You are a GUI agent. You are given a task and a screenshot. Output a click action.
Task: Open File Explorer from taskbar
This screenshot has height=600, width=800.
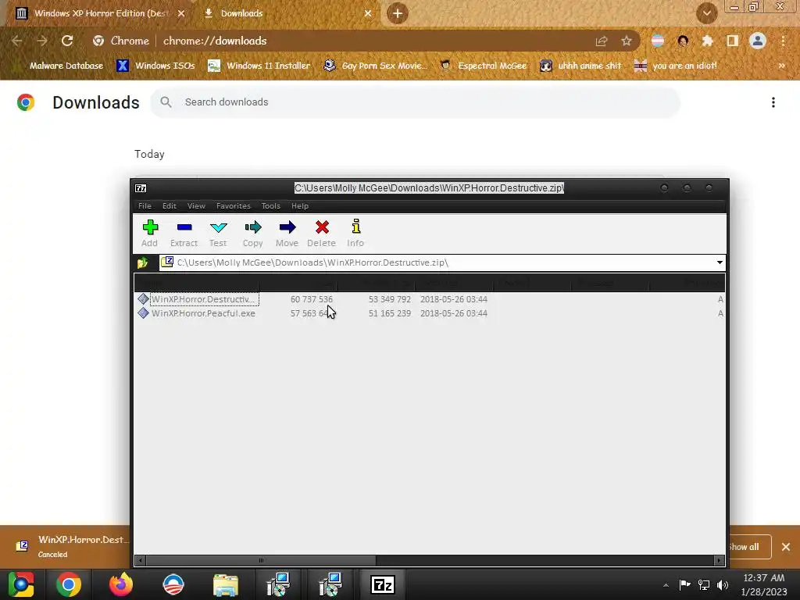[226, 584]
